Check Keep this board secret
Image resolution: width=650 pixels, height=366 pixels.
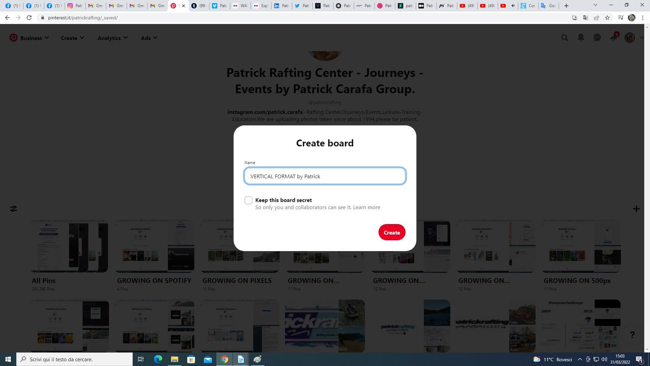(248, 200)
